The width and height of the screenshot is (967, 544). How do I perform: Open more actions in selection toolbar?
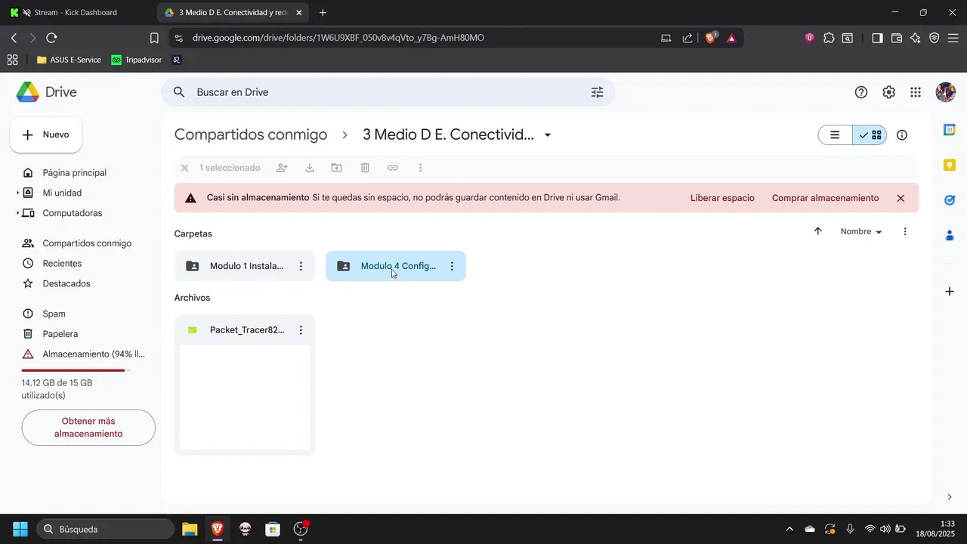[420, 168]
